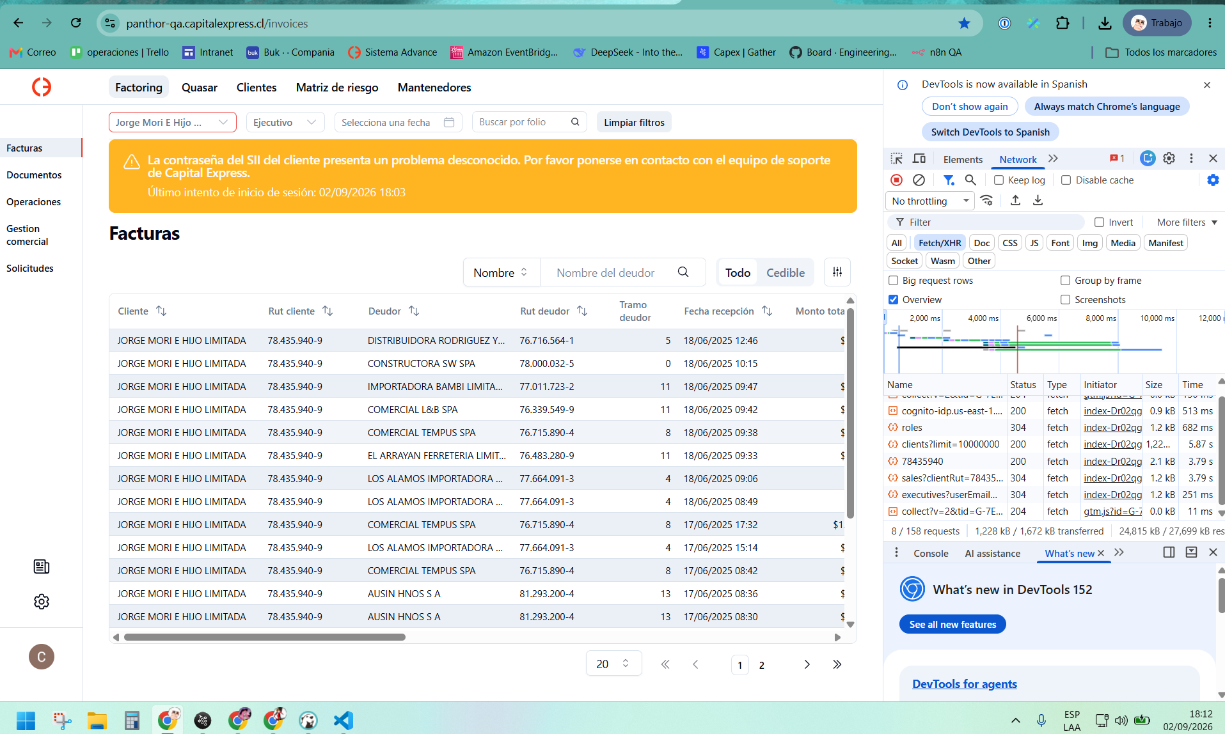Enable the Disable cache checkbox
Viewport: 1225px width, 734px height.
pyautogui.click(x=1066, y=180)
